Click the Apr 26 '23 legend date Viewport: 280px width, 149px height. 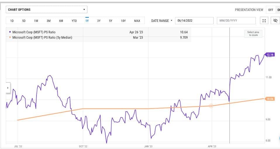pyautogui.click(x=136, y=32)
